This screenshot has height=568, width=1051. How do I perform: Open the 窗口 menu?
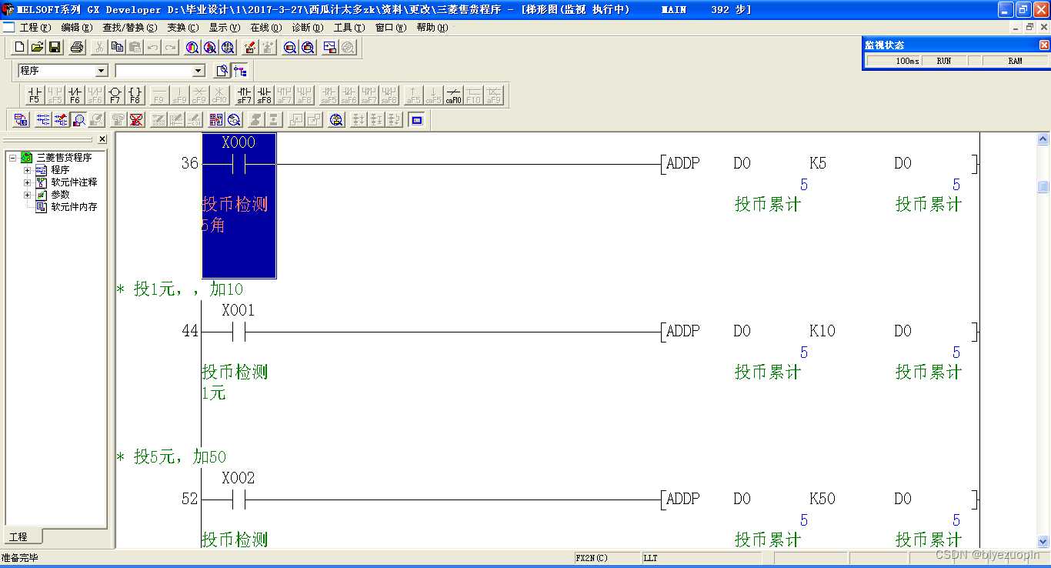[391, 28]
